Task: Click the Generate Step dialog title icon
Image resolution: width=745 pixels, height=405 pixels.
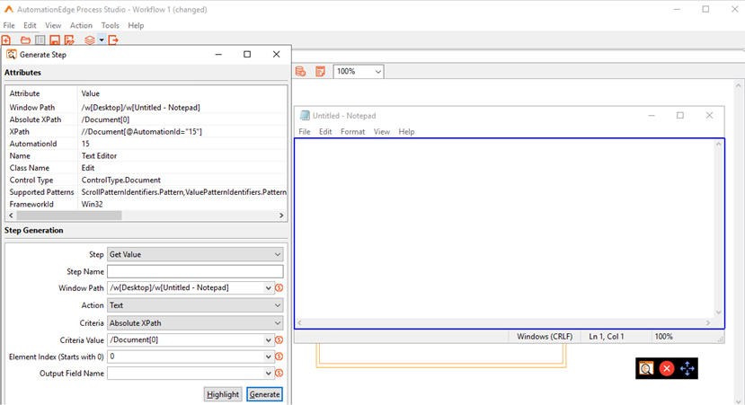Action: (11, 55)
